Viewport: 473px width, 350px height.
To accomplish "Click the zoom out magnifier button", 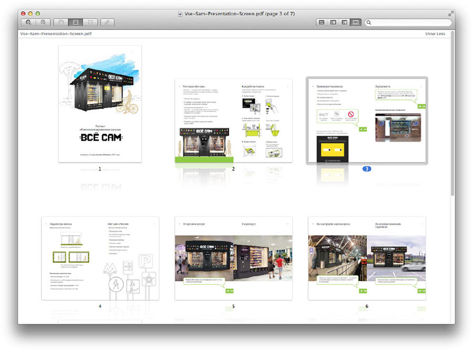I will click(x=29, y=23).
